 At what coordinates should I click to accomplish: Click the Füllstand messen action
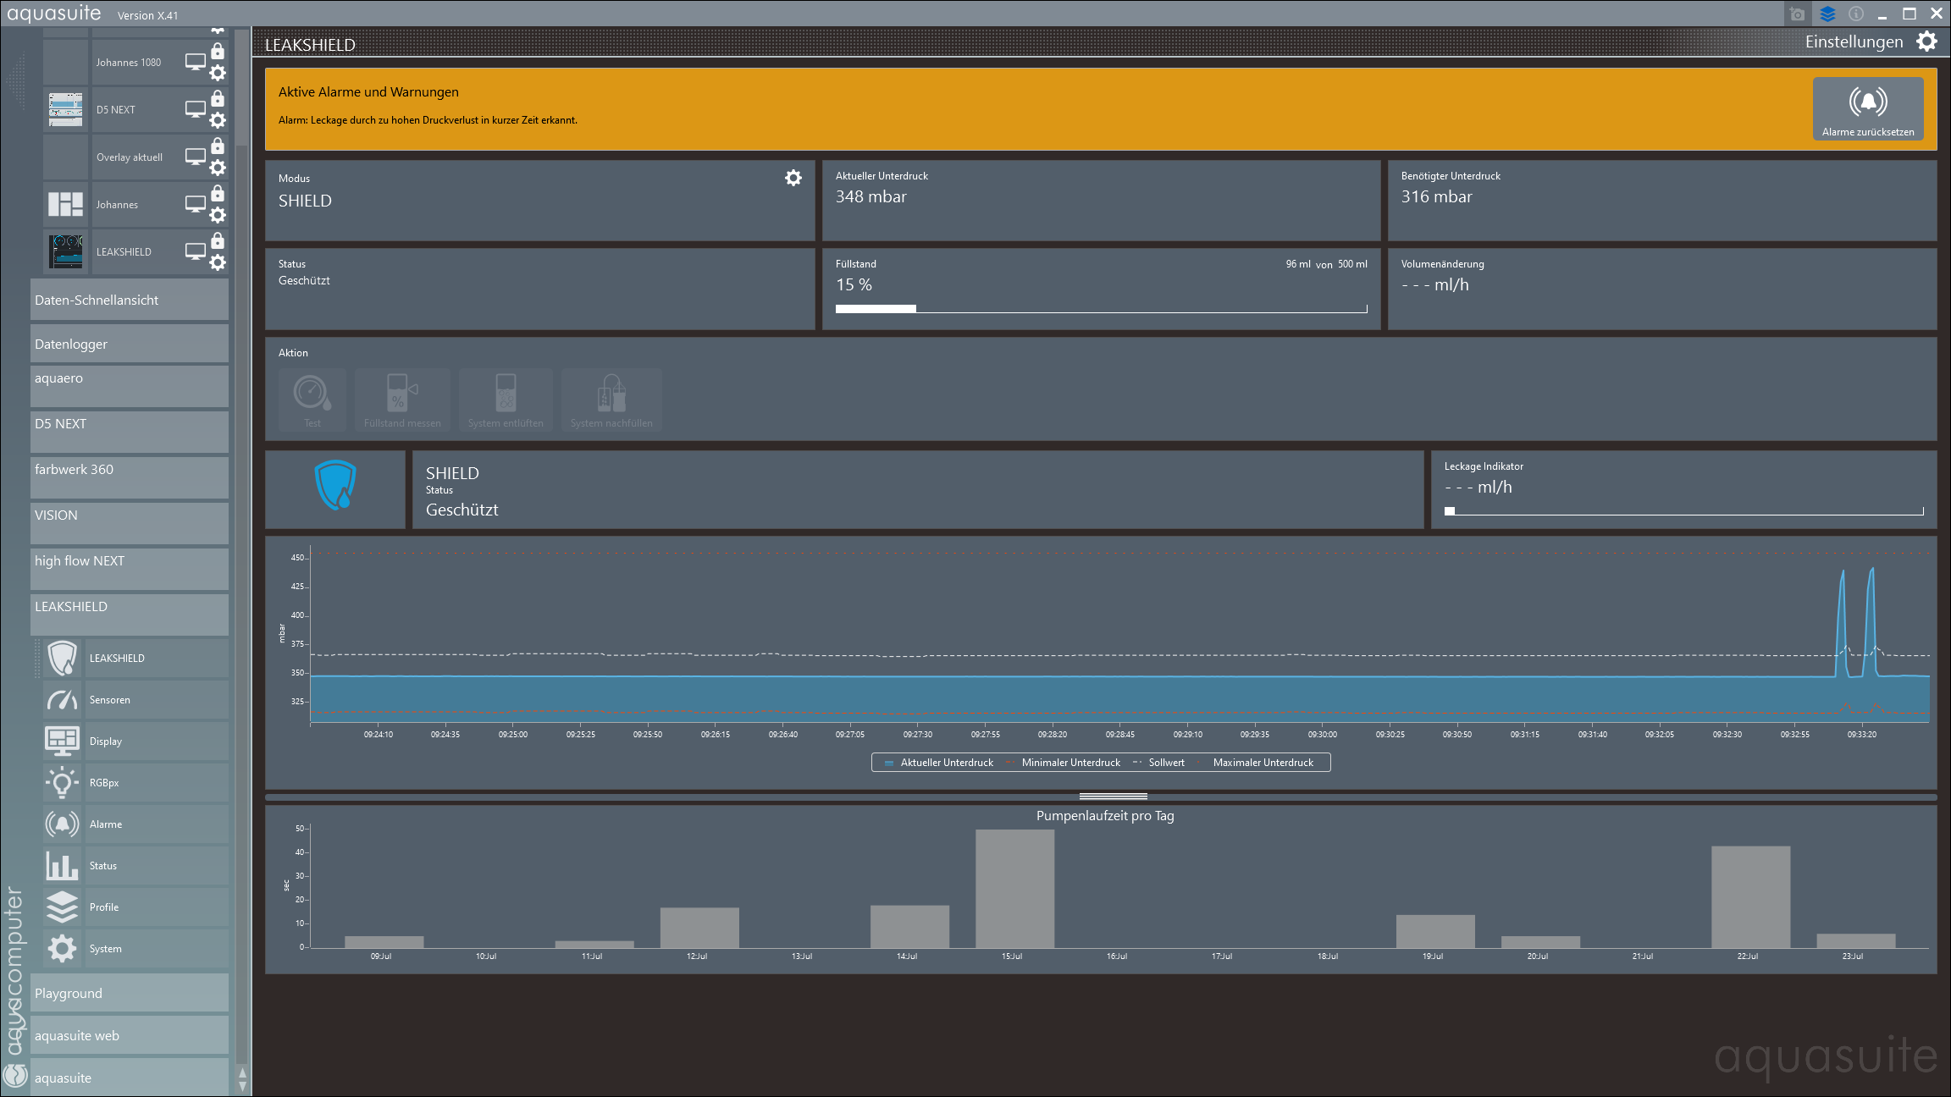click(402, 400)
